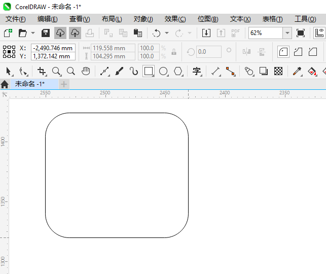Click the Copy icon
326x274 pixels.
click(123, 33)
